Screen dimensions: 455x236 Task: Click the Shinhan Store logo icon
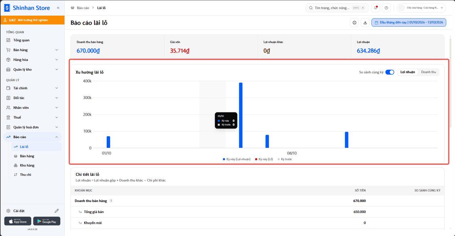tap(7, 7)
